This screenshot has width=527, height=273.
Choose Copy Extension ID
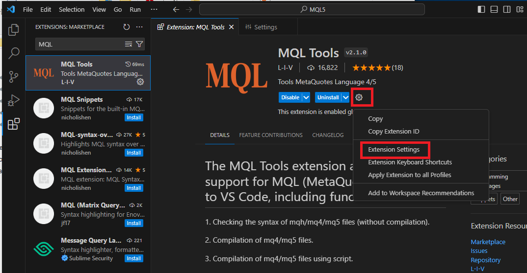coord(421,131)
